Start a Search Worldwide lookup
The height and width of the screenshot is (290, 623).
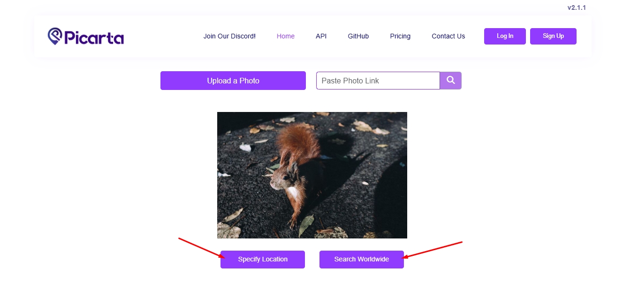tap(362, 259)
